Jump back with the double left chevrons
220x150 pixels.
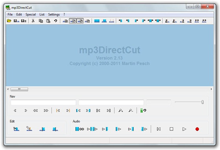point(35,111)
